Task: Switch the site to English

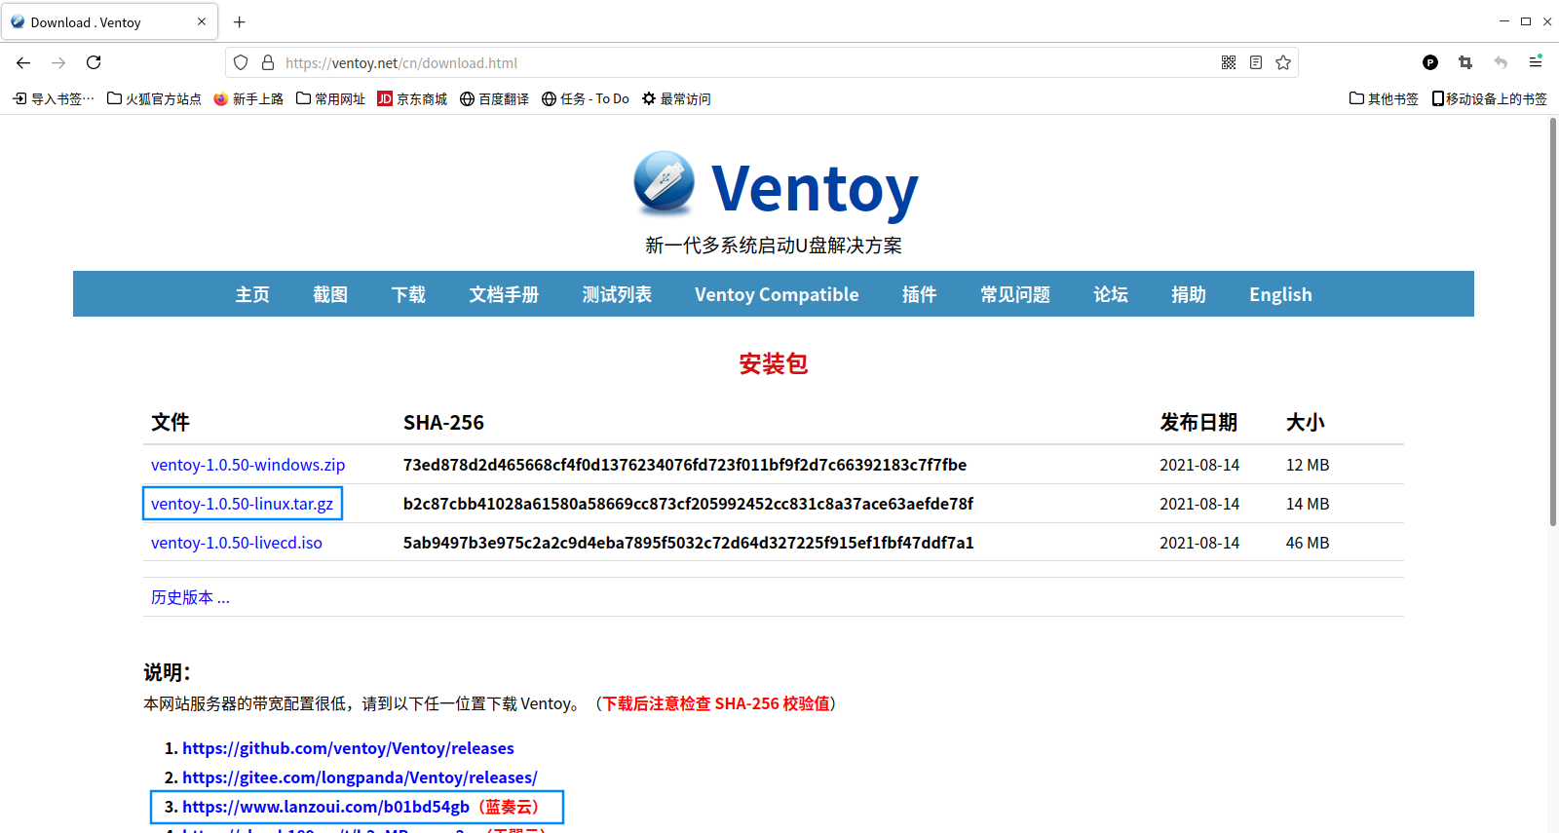Action: click(x=1280, y=294)
